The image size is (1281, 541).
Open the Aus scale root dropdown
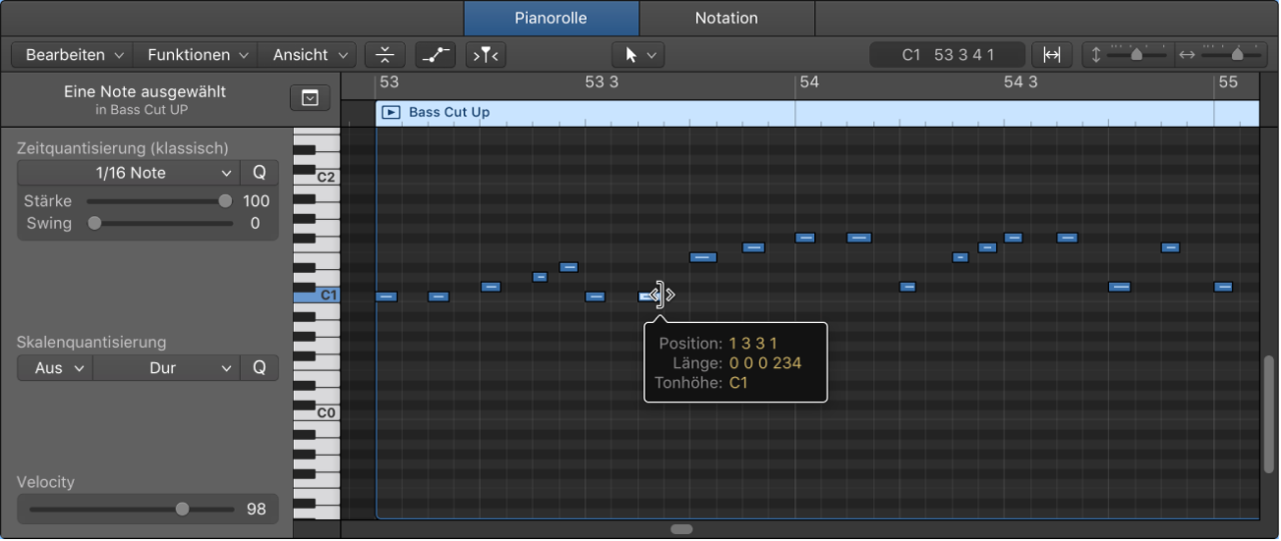(55, 368)
